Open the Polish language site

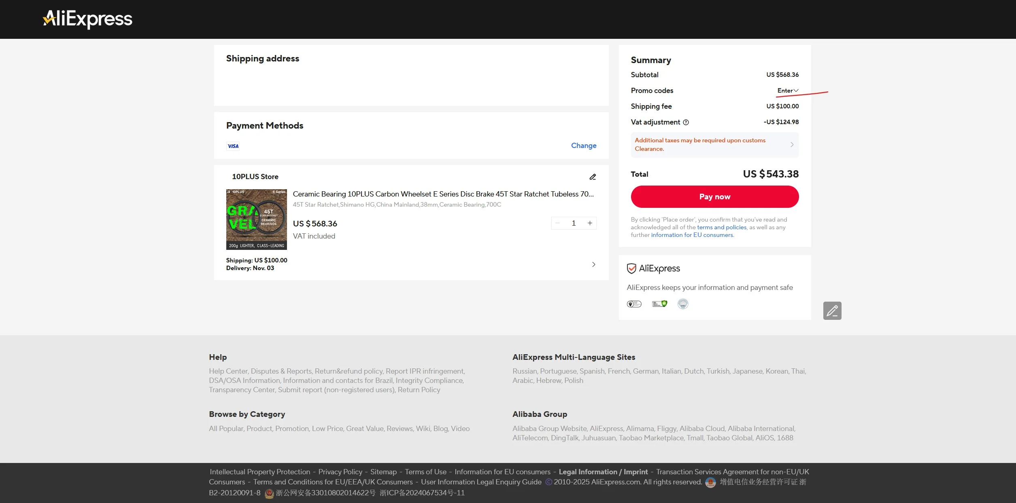[x=574, y=380]
